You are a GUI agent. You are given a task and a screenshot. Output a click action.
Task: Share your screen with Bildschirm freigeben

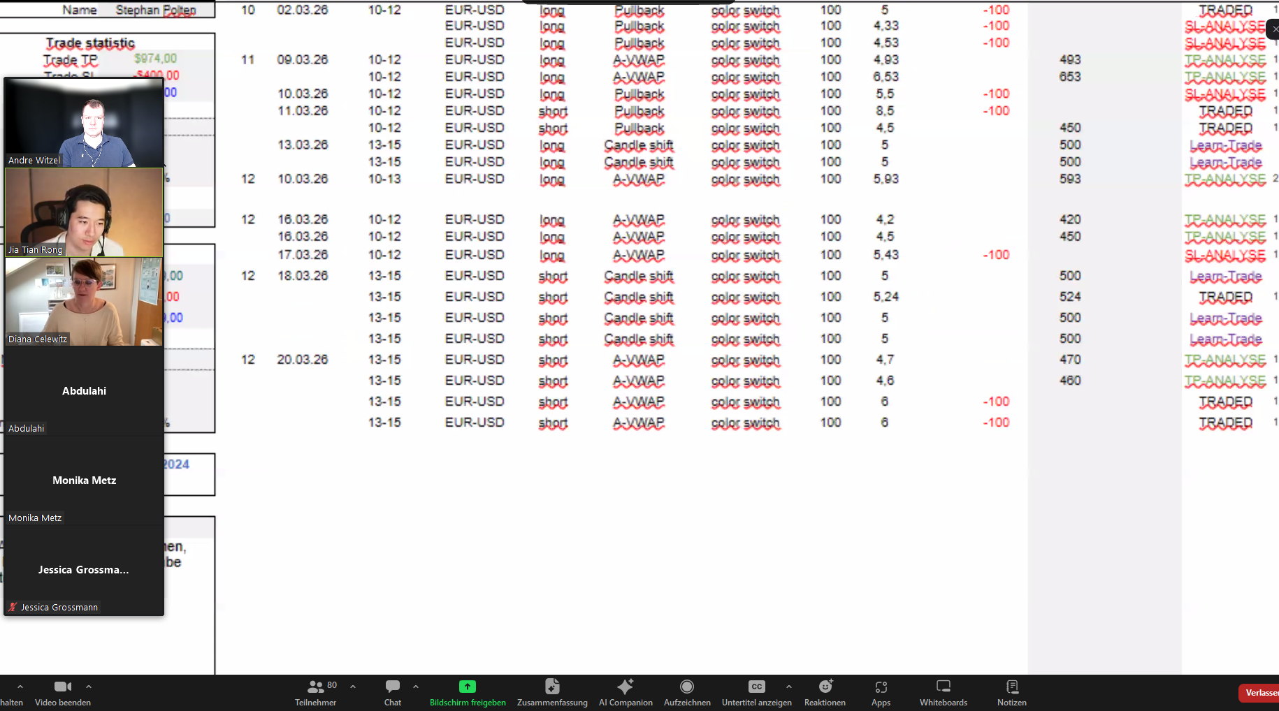point(468,692)
